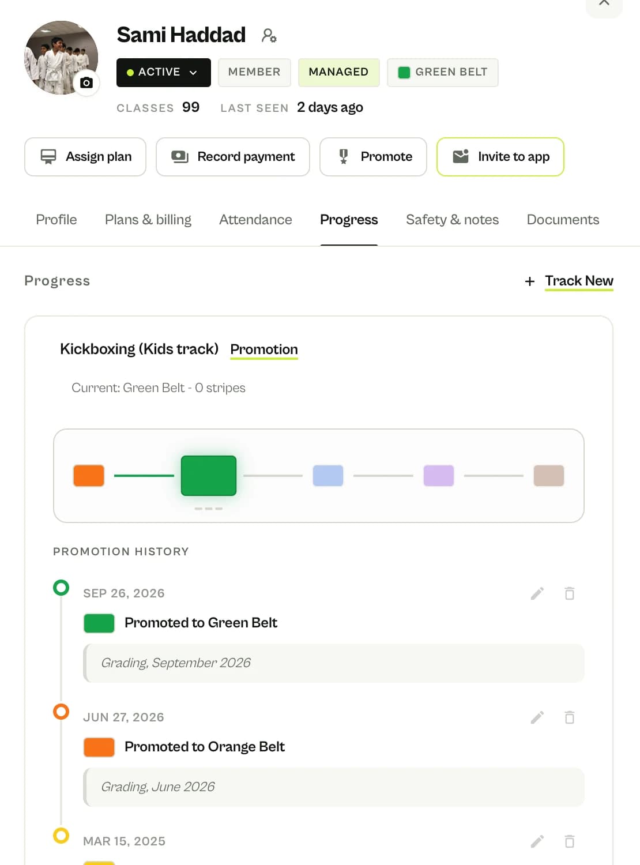Click the MANAGED badge
This screenshot has width=640, height=865.
(x=338, y=73)
